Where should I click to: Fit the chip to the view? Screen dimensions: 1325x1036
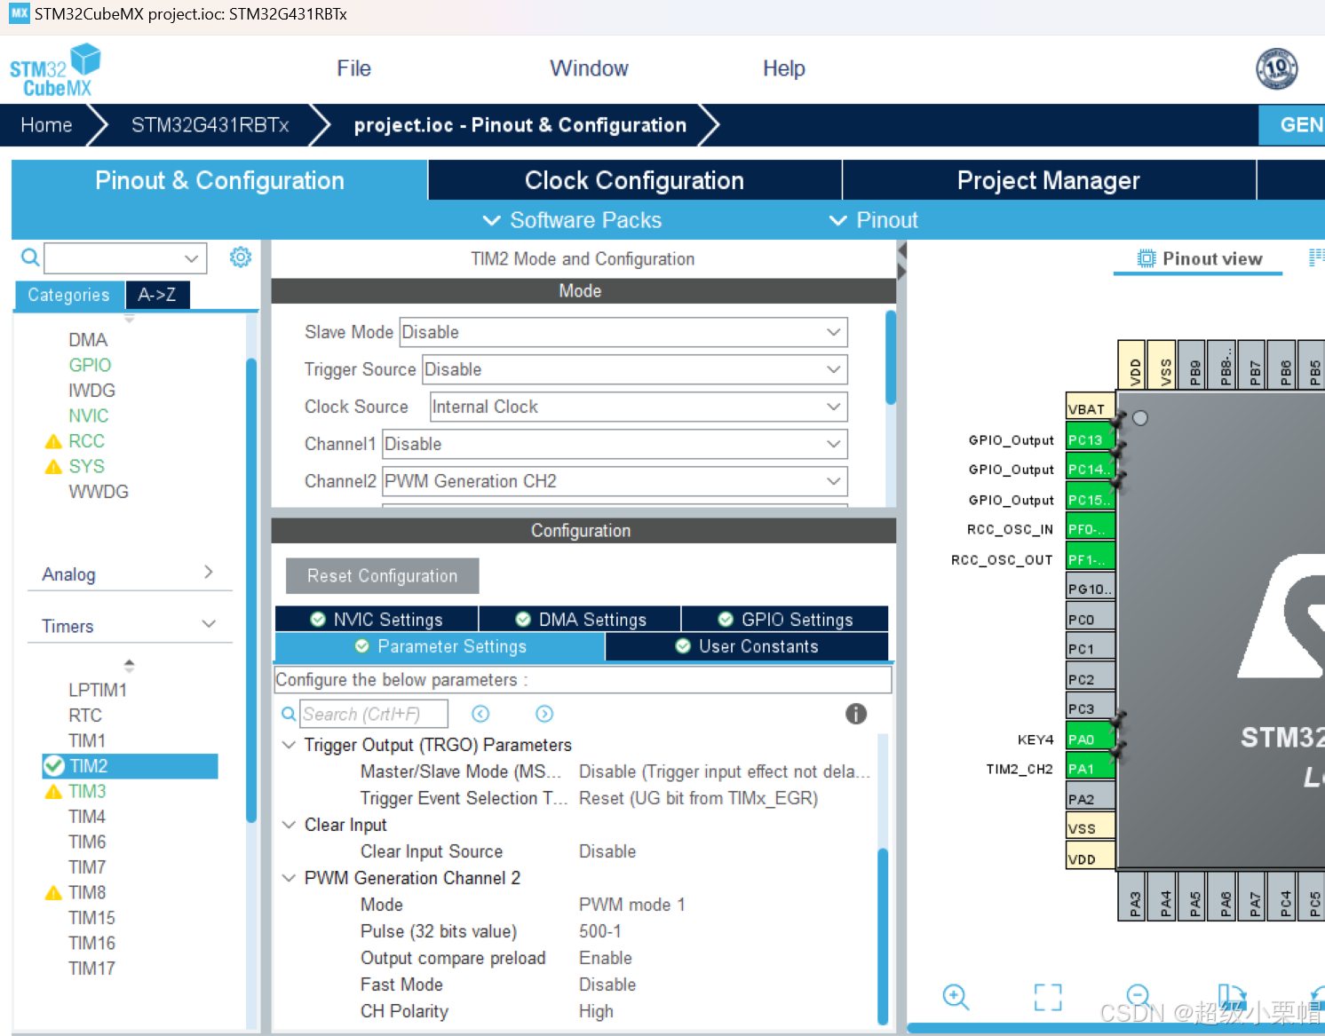(x=1048, y=997)
